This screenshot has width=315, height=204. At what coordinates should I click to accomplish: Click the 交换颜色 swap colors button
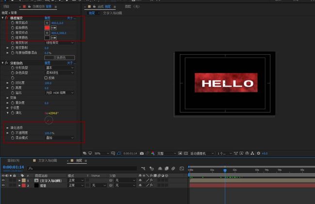click(x=60, y=58)
